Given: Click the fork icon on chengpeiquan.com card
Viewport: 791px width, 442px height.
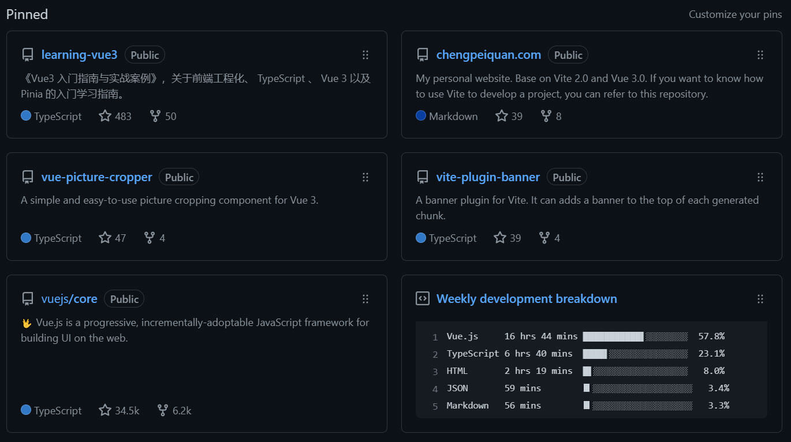Looking at the screenshot, I should click(546, 116).
